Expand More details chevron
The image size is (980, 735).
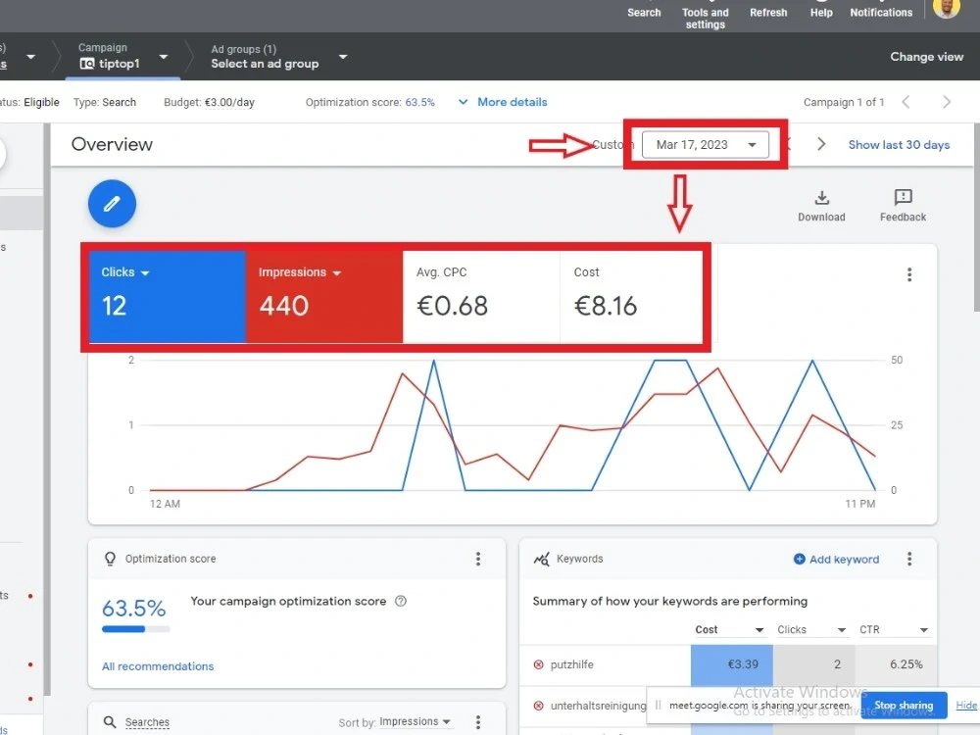pos(464,102)
